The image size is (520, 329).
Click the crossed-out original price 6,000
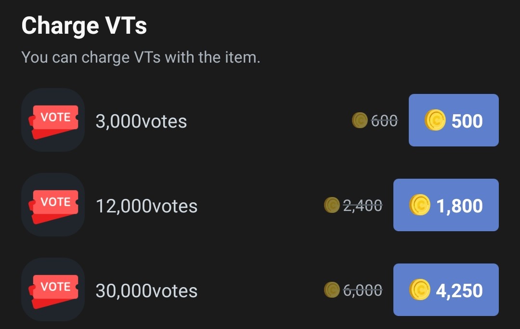(363, 290)
